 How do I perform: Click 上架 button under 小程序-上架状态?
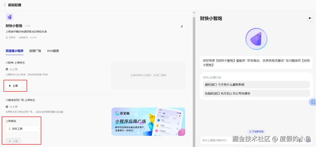13,86
